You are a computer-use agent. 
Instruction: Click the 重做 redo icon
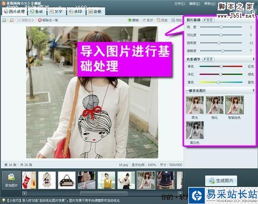(144, 20)
